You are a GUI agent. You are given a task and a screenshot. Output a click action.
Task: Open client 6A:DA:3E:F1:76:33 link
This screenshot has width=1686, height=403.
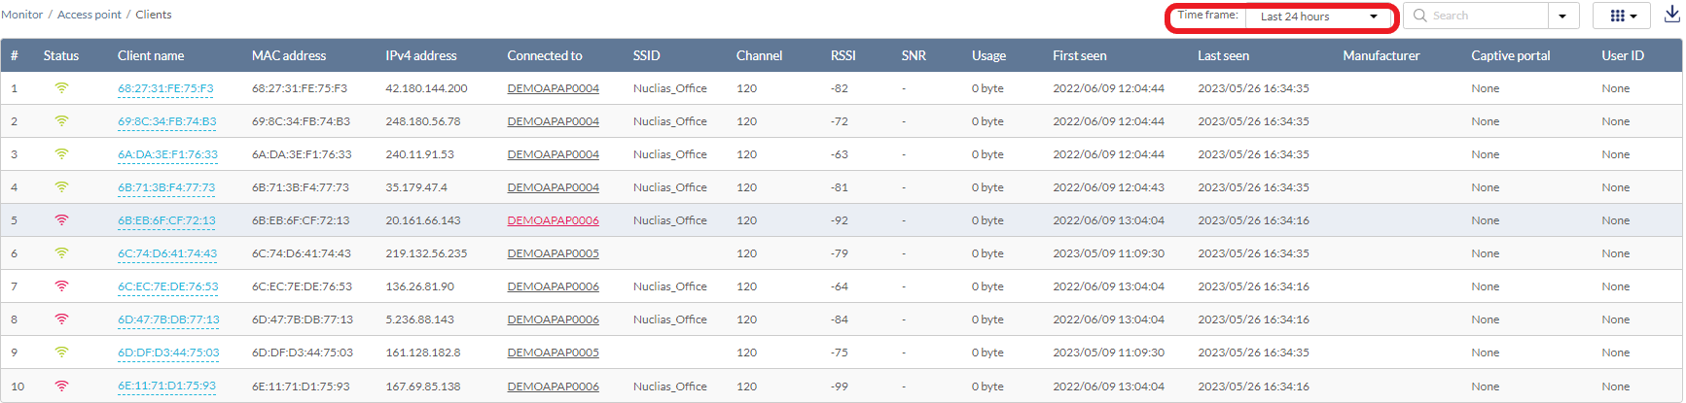tap(167, 154)
